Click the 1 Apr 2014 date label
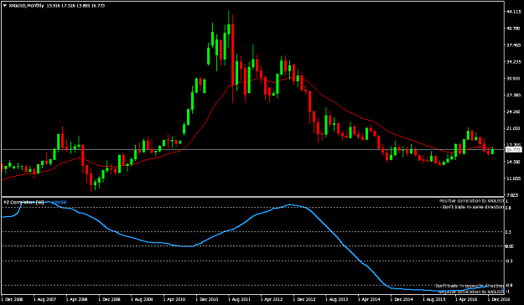The height and width of the screenshot is (305, 524). point(369,300)
